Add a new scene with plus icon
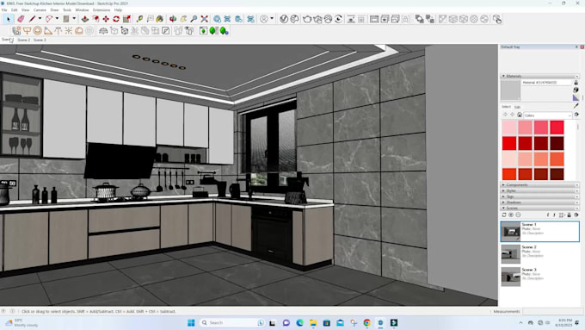This screenshot has width=585, height=330. (511, 215)
